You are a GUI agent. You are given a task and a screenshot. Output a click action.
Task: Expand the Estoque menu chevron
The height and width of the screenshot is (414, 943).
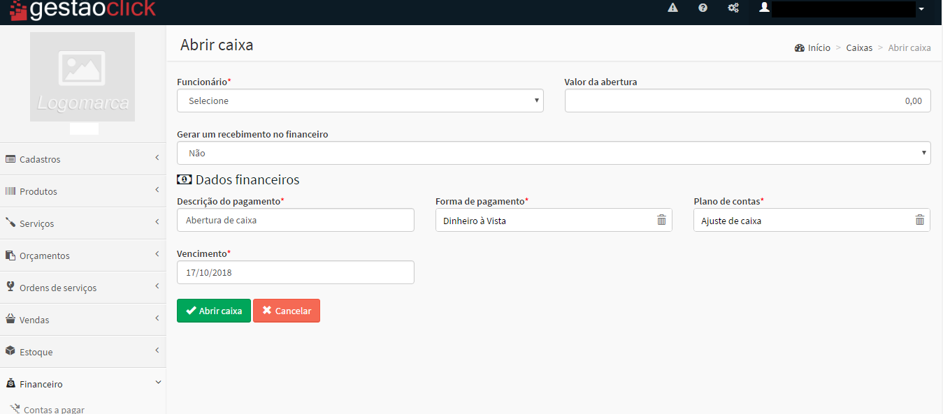pyautogui.click(x=157, y=351)
